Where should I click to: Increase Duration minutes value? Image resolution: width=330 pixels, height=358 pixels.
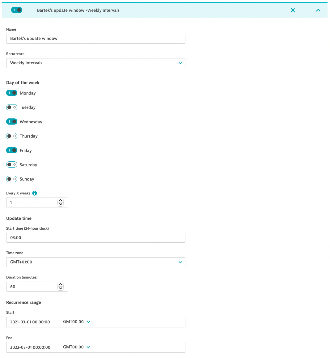pos(61,284)
